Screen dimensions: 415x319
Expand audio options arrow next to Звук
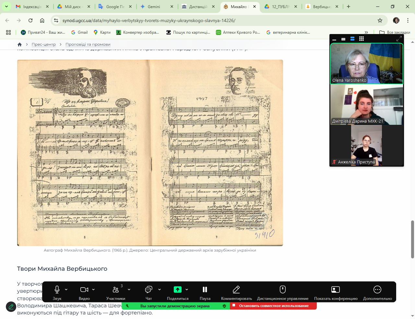click(66, 289)
